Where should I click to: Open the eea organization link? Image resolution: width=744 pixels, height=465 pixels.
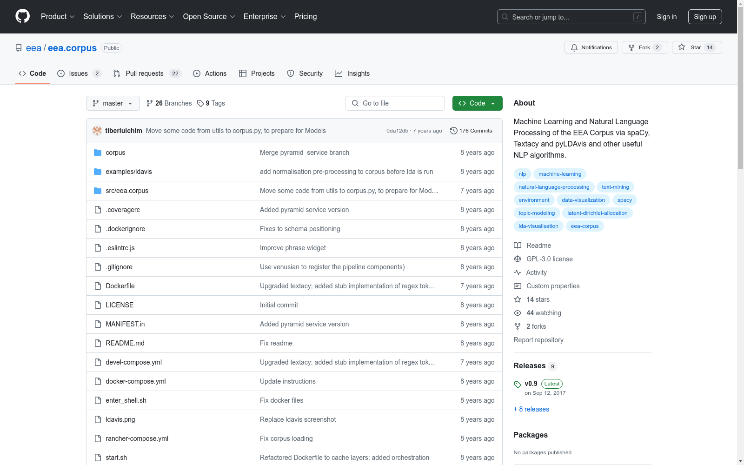33,48
